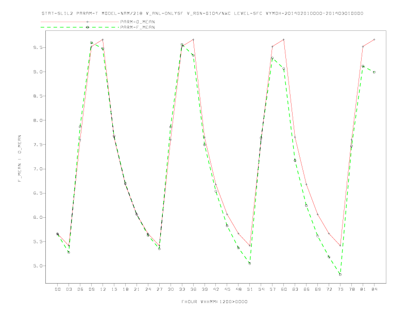
Task: Click x-axis tick label 03
Action: pyautogui.click(x=69, y=289)
